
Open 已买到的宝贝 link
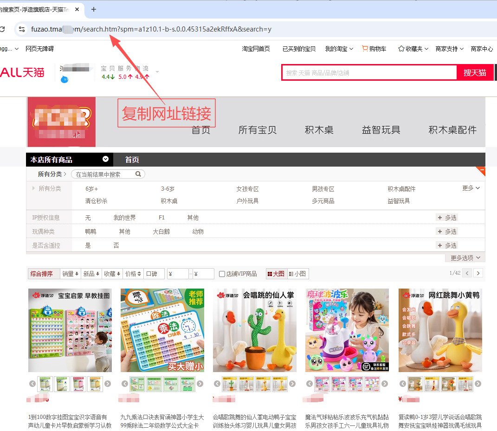pyautogui.click(x=299, y=49)
